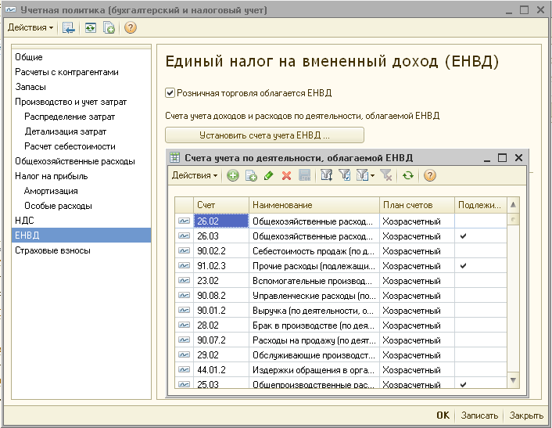This screenshot has width=552, height=428.
Task: Open the НДС section
Action: tap(24, 221)
